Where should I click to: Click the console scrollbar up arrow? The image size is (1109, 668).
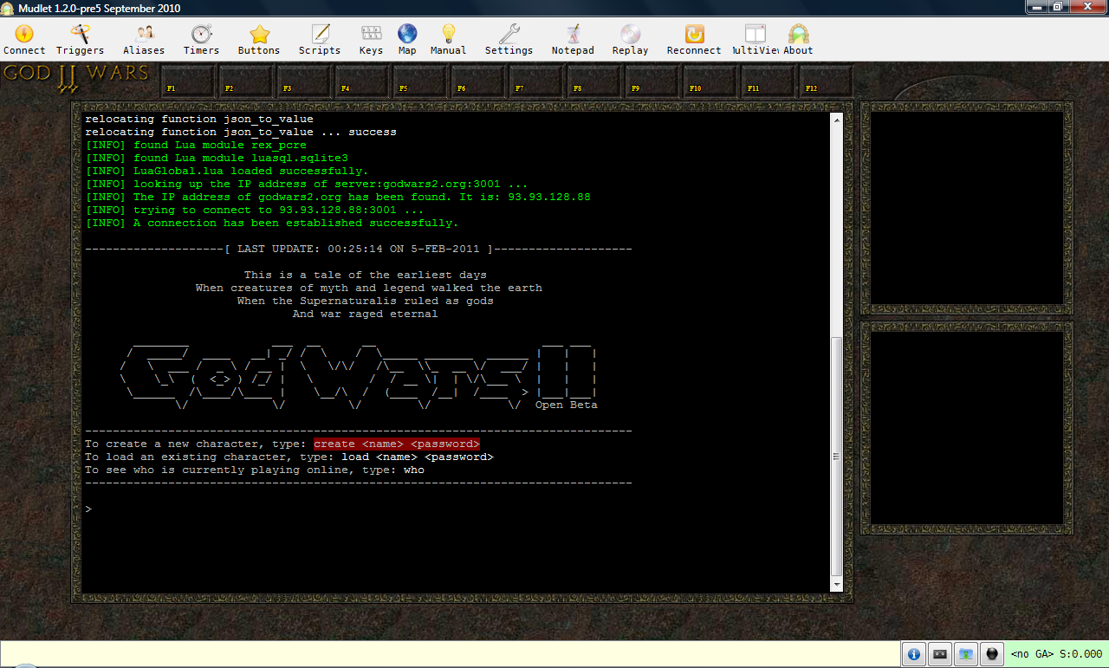(836, 120)
